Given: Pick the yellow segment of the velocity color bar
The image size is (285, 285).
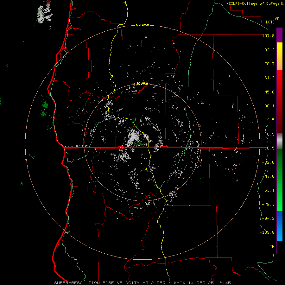Looking at the screenshot, I should coord(280,56).
